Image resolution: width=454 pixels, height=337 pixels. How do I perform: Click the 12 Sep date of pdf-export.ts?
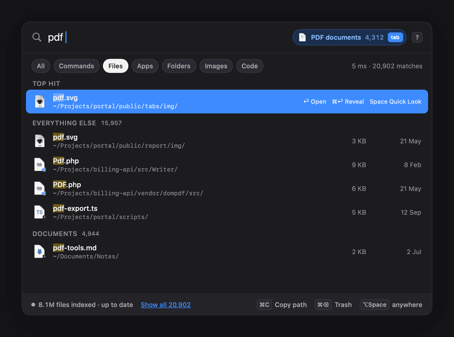tap(411, 212)
